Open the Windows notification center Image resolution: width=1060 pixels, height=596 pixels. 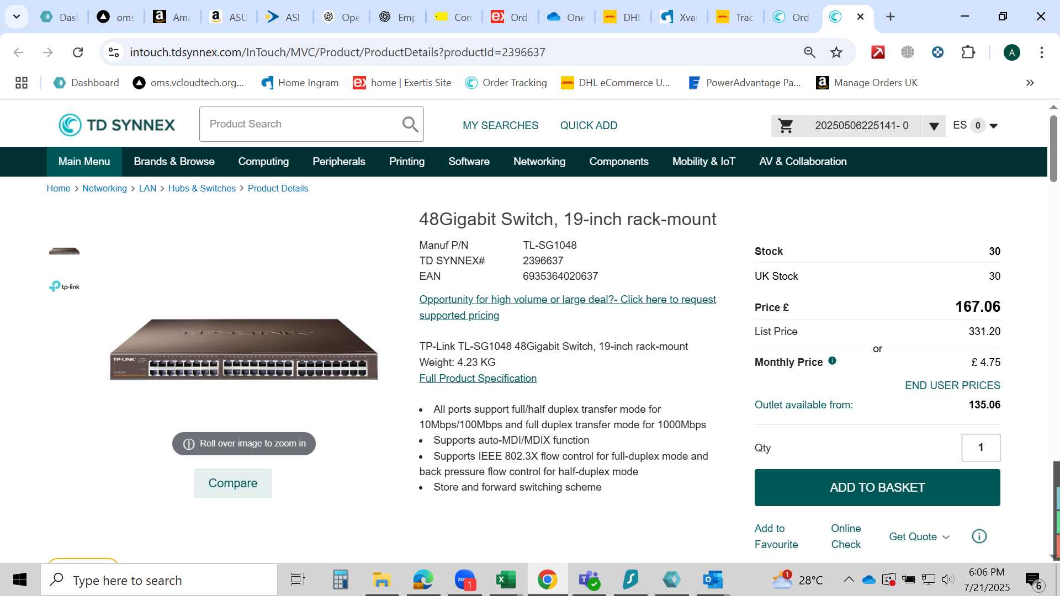(x=1034, y=580)
